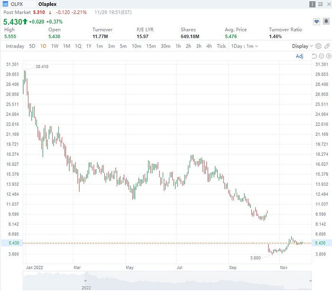This screenshot has height=291, width=332.
Task: Click the 30.410 high price annotation
Action: [x=42, y=66]
